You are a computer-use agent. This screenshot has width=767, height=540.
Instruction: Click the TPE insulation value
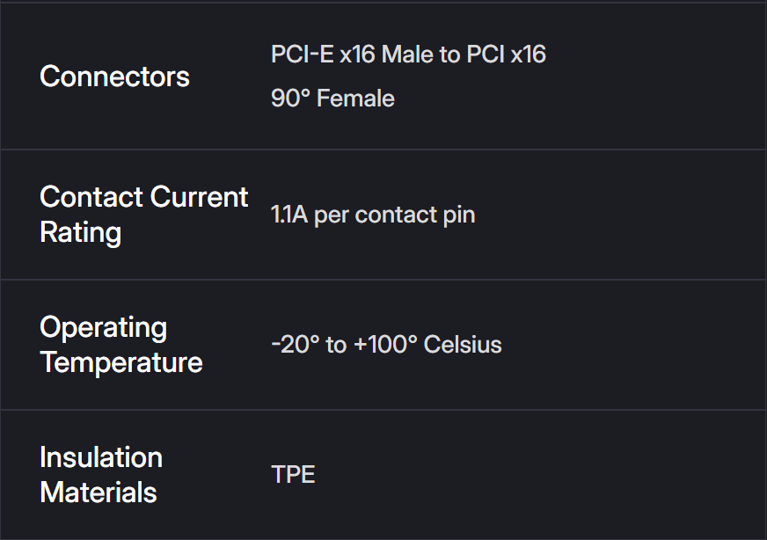coord(293,475)
